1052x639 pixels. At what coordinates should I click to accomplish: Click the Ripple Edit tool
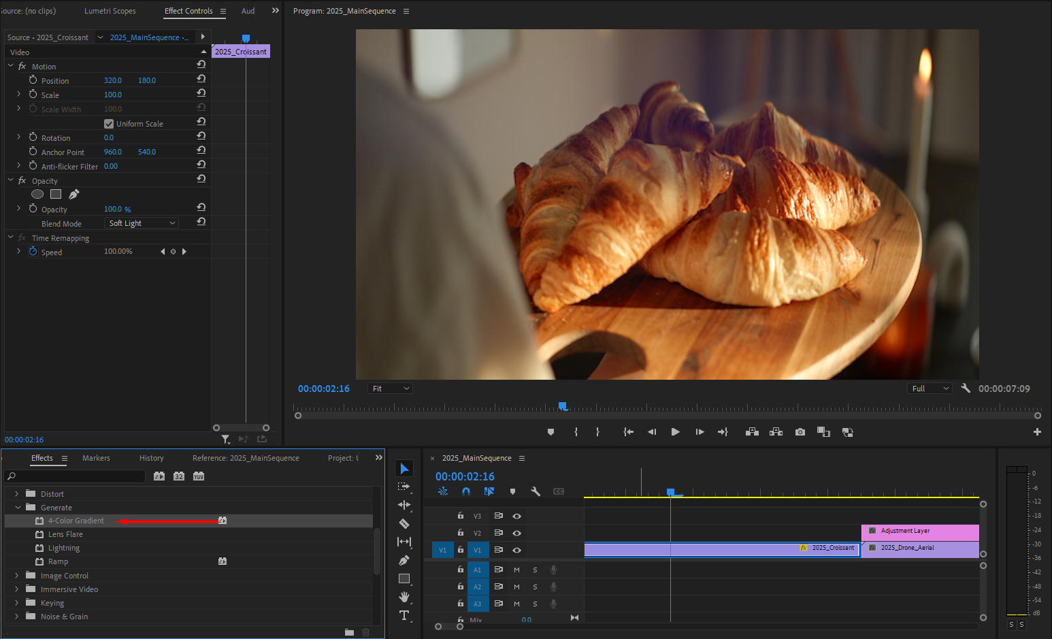[x=404, y=505]
